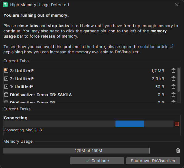Select the '3: Untitled*' tab row
This screenshot has height=168, width=184.
click(90, 71)
